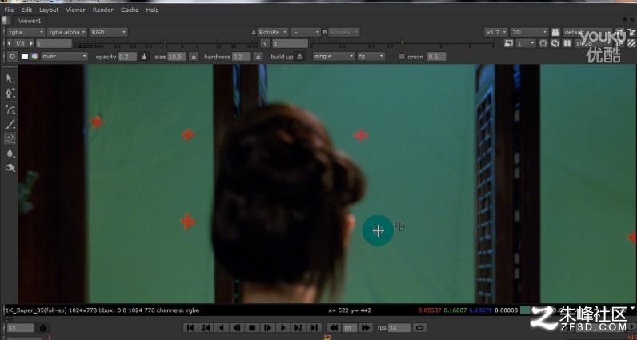Toggle proxy mode icon
This screenshot has width=637, height=340.
coord(508,43)
